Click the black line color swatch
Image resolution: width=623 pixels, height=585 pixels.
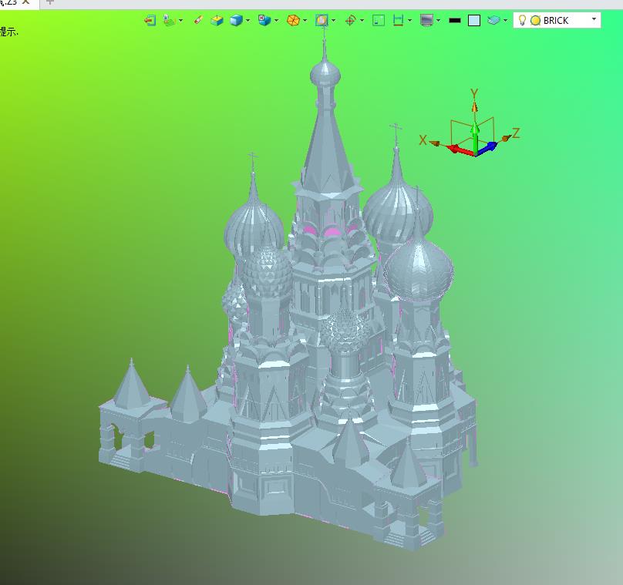tap(455, 20)
